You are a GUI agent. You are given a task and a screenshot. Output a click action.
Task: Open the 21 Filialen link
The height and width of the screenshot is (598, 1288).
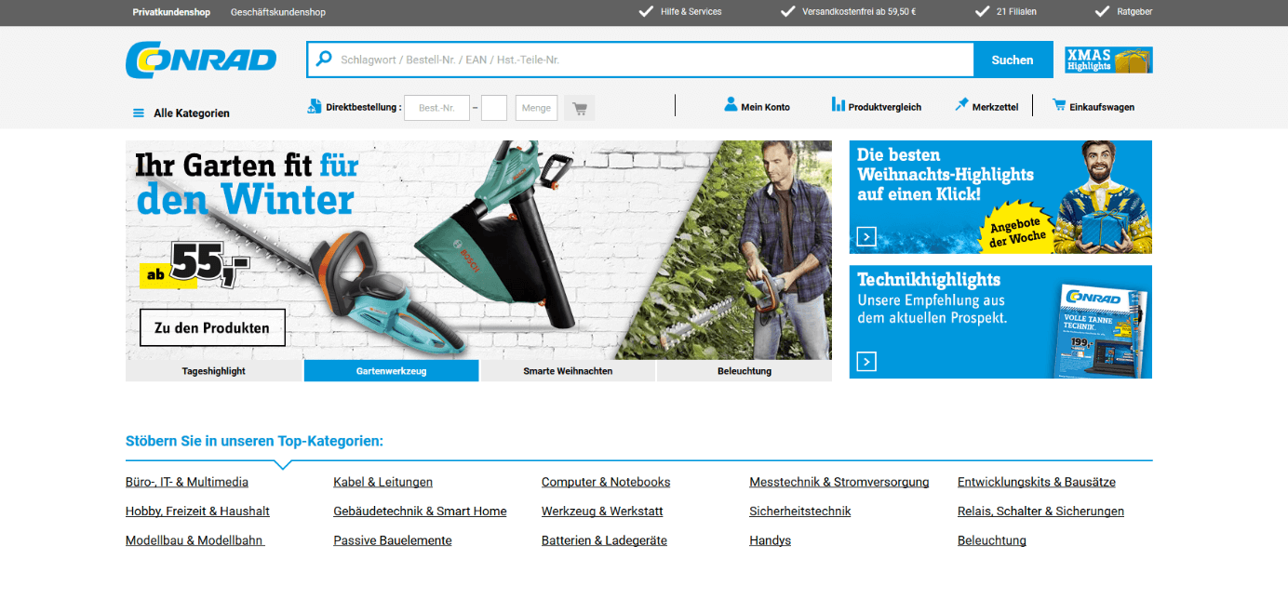[x=1016, y=12]
